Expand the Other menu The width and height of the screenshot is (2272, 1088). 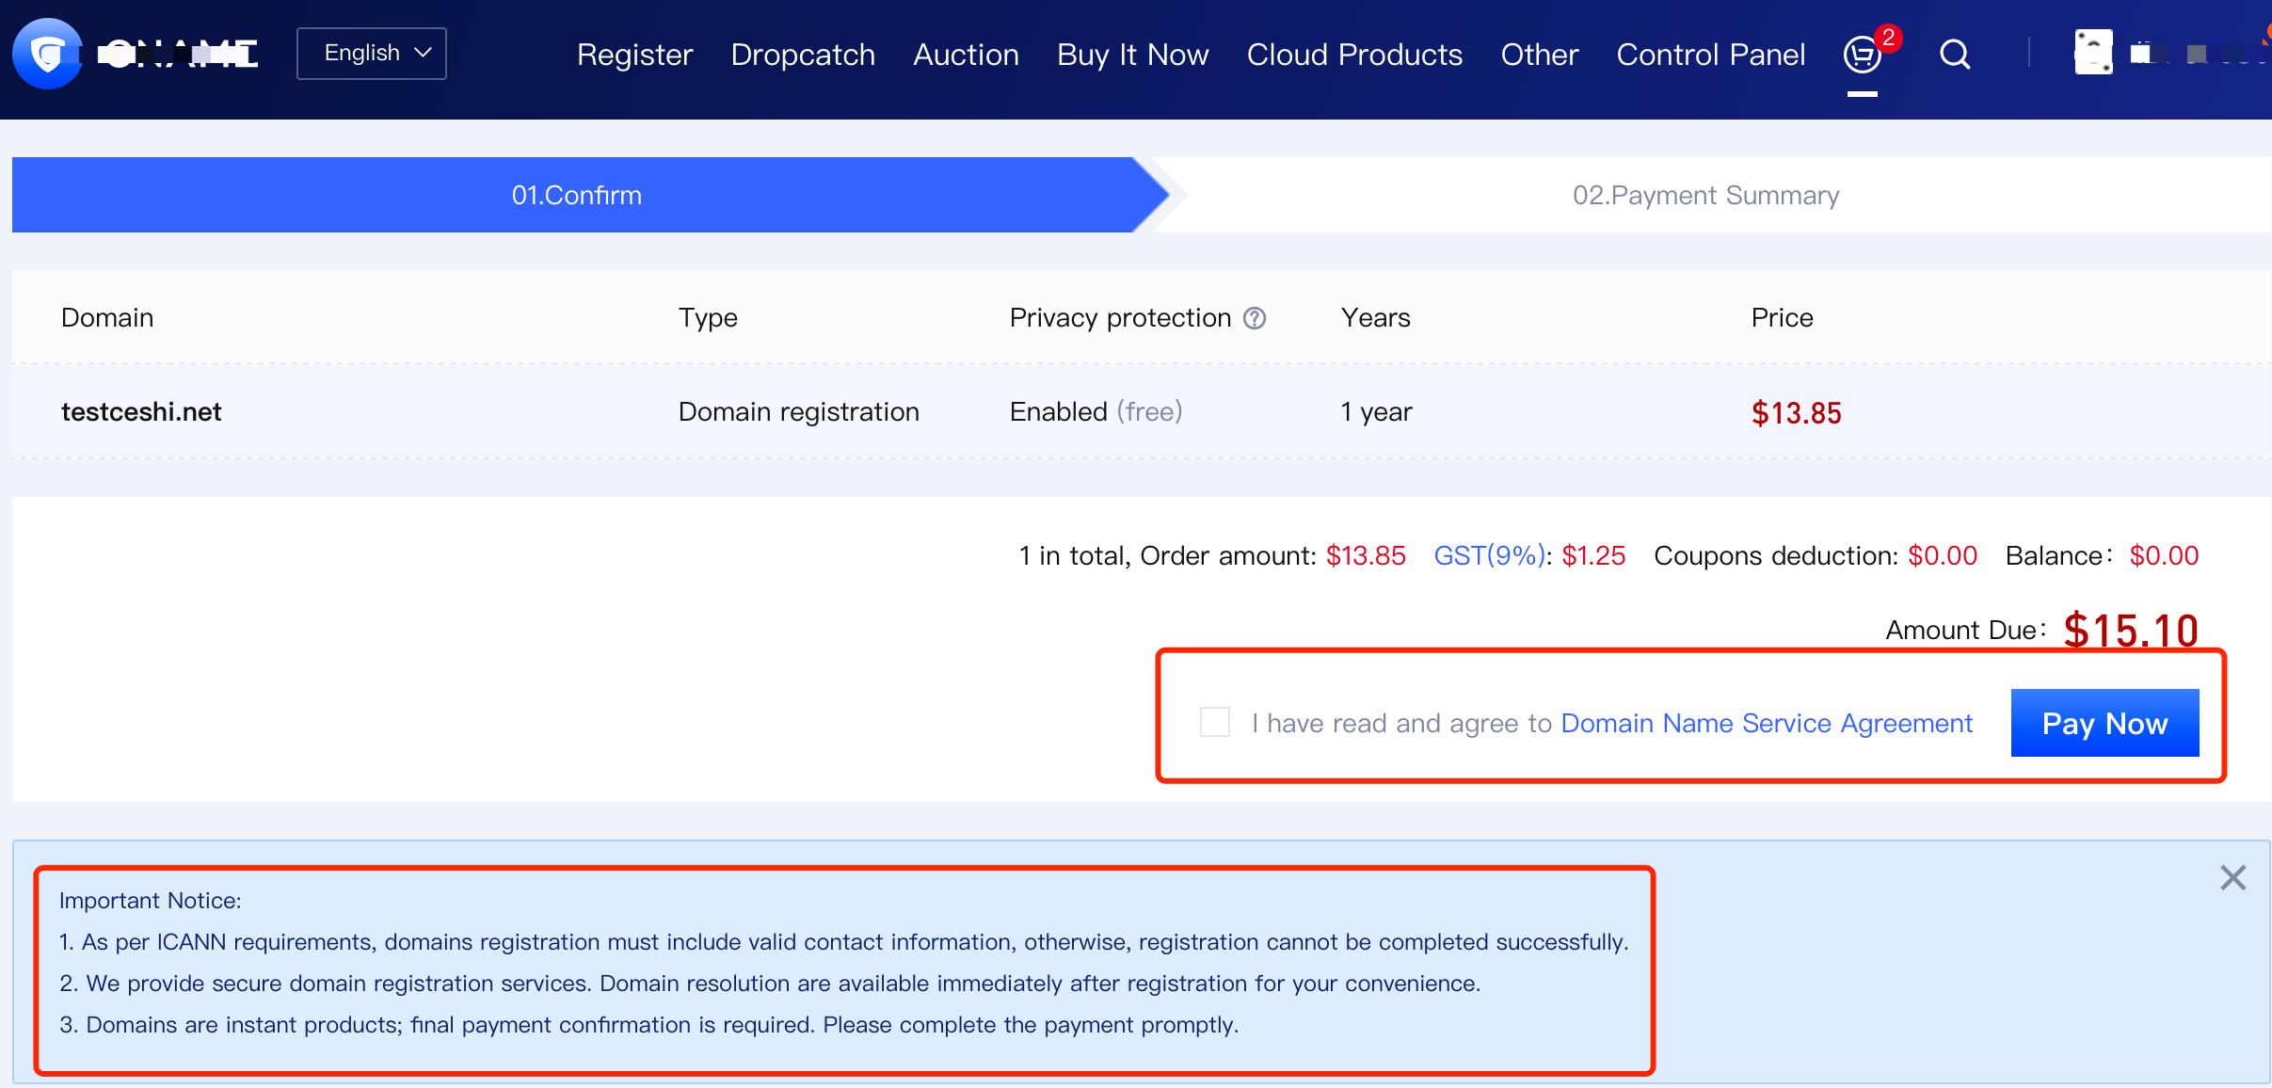pyautogui.click(x=1539, y=55)
